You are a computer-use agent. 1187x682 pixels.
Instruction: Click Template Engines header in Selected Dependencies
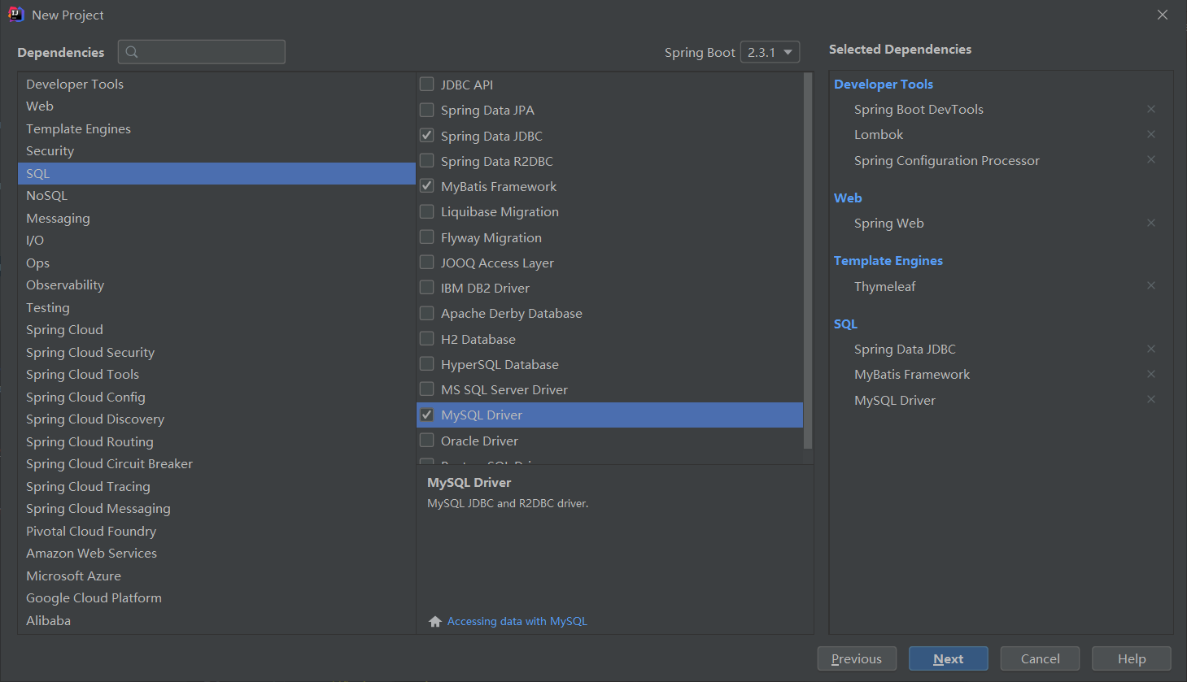[888, 260]
